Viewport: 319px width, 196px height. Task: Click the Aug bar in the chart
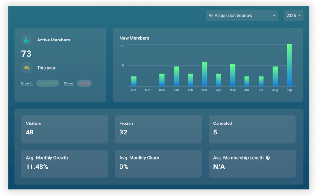pos(275,76)
